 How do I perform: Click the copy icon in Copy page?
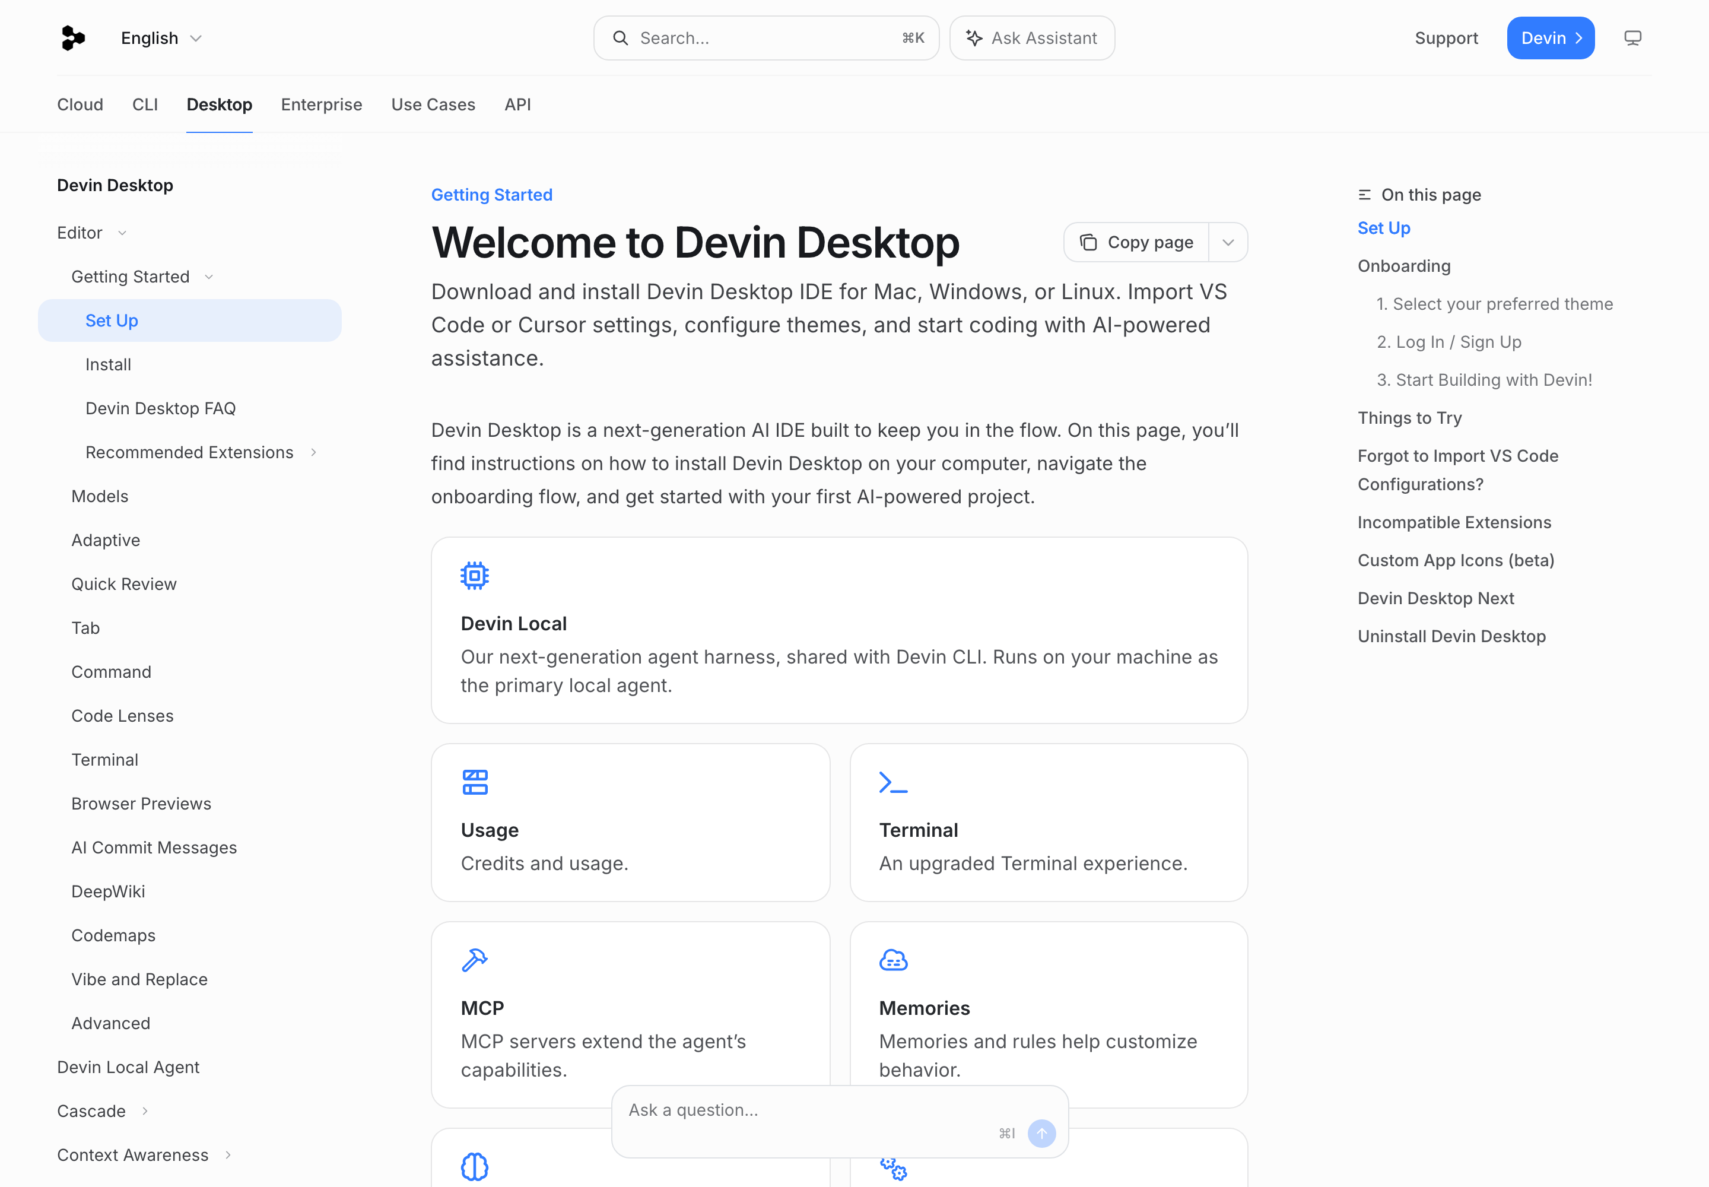[1089, 243]
